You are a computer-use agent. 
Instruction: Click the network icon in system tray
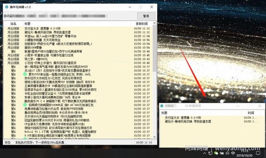coord(210,153)
